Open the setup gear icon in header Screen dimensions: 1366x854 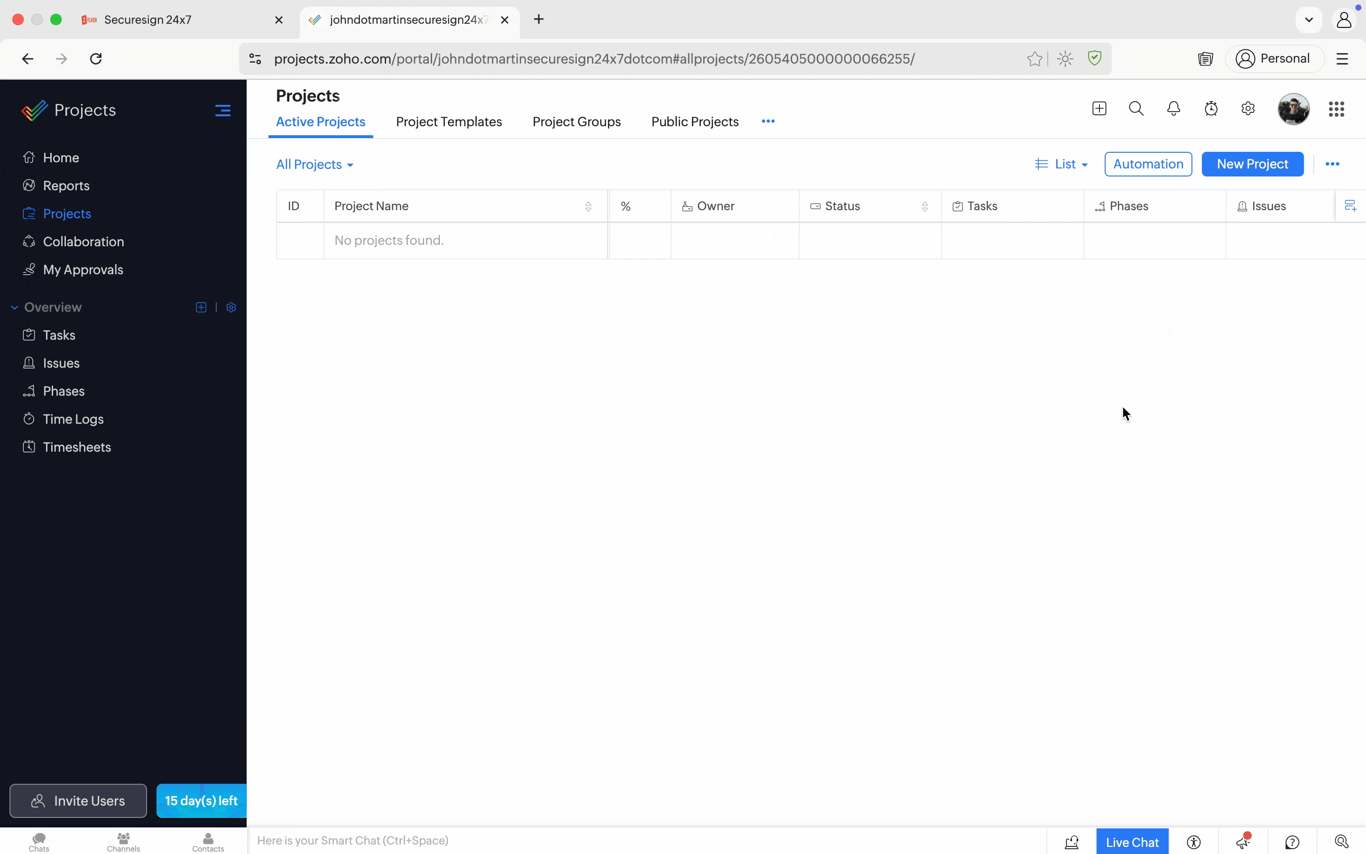[x=1248, y=109]
